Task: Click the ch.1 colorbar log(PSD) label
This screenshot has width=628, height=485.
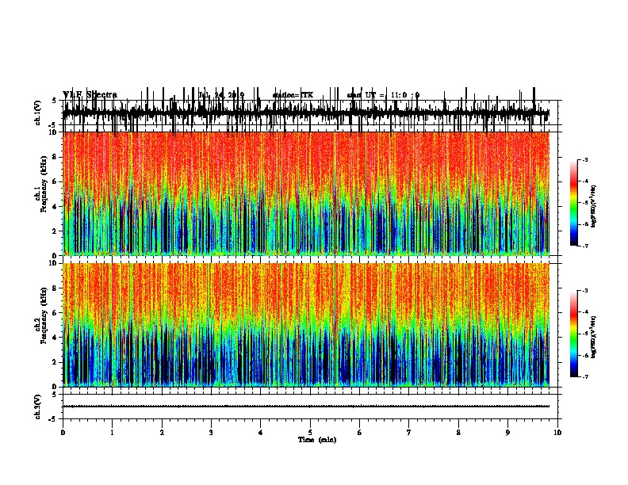Action: 593,207
